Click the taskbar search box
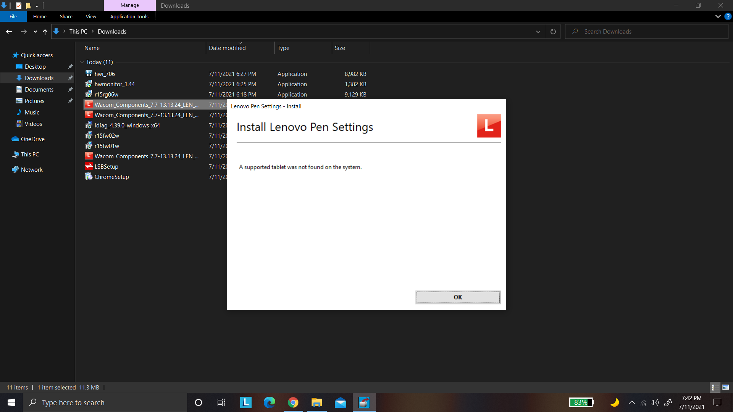The width and height of the screenshot is (733, 412). (x=105, y=402)
